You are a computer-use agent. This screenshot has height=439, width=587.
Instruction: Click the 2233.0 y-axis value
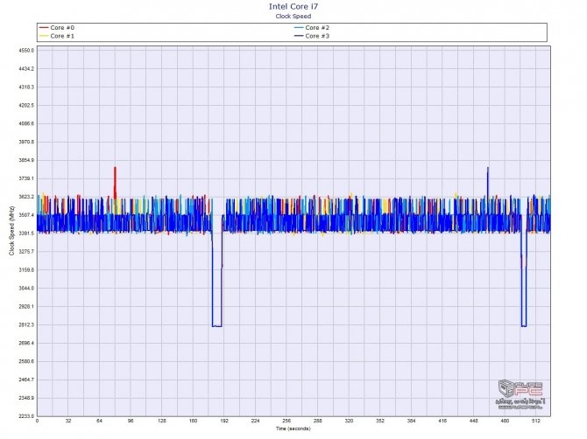[26, 416]
